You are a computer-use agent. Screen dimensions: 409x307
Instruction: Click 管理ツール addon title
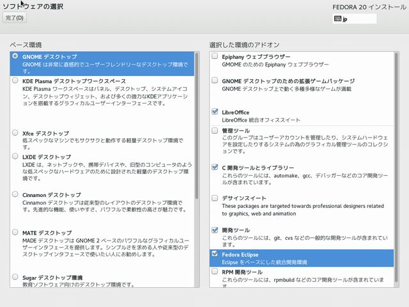[x=236, y=130]
